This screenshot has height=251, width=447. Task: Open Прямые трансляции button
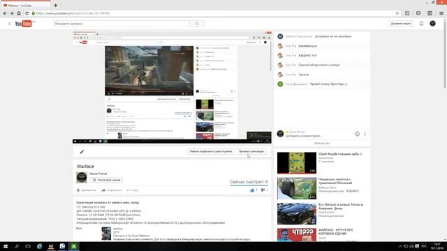pyautogui.click(x=251, y=151)
